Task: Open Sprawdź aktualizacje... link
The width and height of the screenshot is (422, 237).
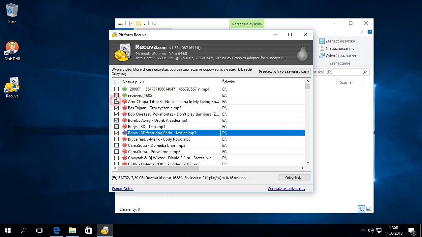Action: (286, 189)
